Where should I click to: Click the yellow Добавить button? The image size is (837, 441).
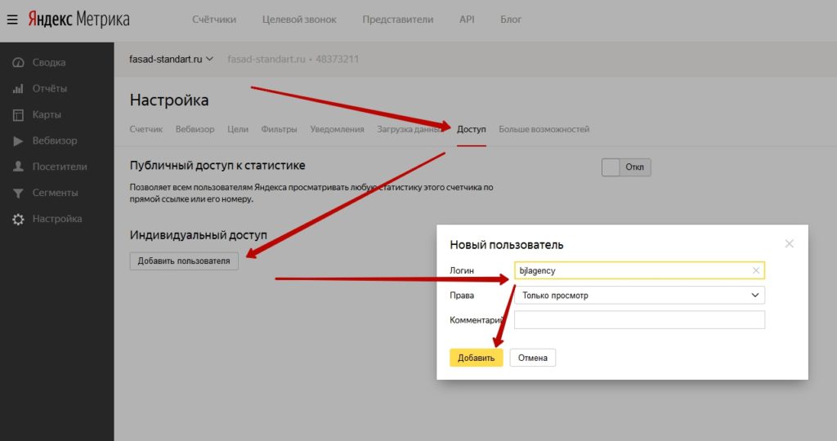point(477,358)
